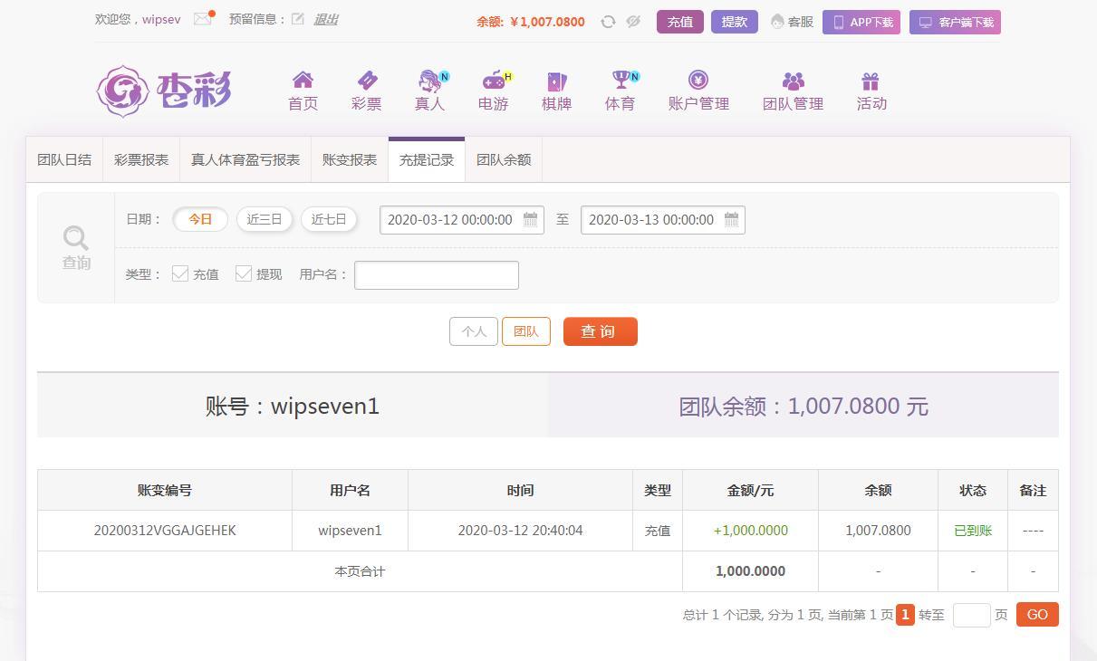
Task: Click the table balance cell 1,007.0800
Action: pos(879,531)
